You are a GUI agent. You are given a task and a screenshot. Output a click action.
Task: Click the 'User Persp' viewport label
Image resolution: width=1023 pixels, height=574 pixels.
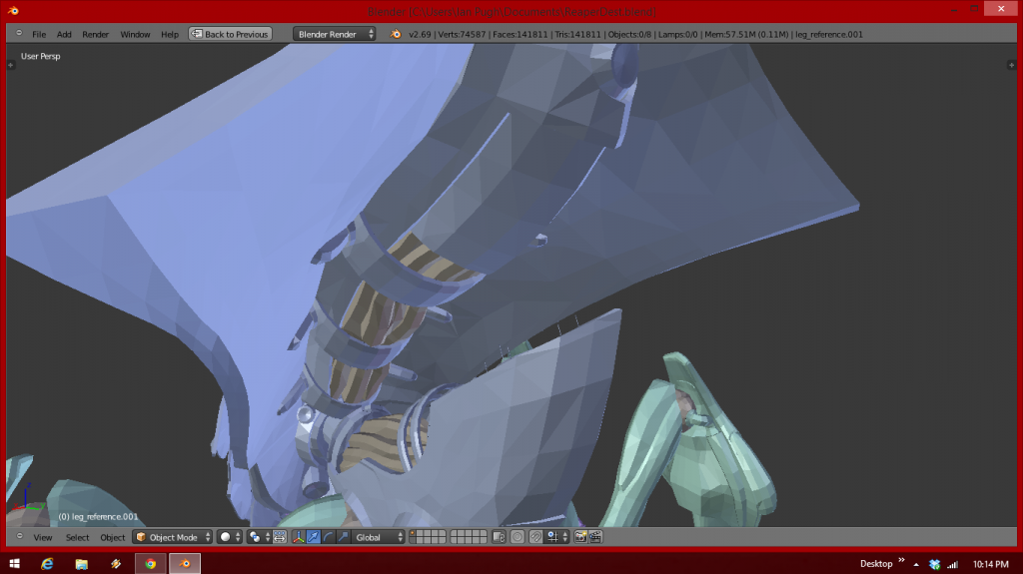[40, 56]
